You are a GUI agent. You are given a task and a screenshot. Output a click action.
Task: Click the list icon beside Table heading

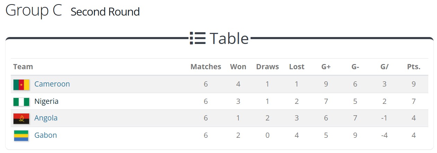click(198, 38)
